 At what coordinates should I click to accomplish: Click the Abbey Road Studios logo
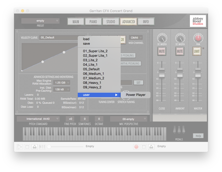pos(198,21)
